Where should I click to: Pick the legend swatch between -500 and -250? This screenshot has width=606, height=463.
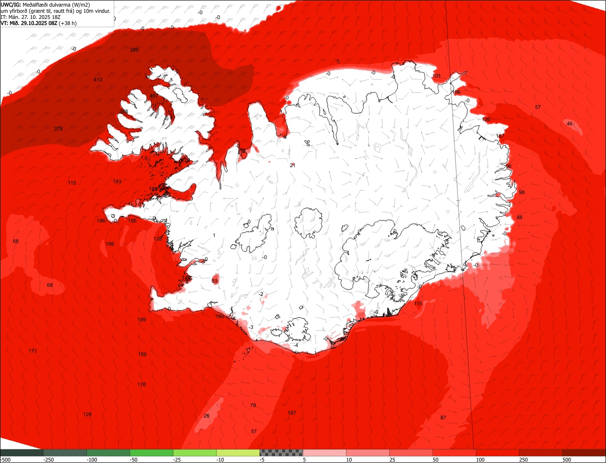pyautogui.click(x=22, y=453)
